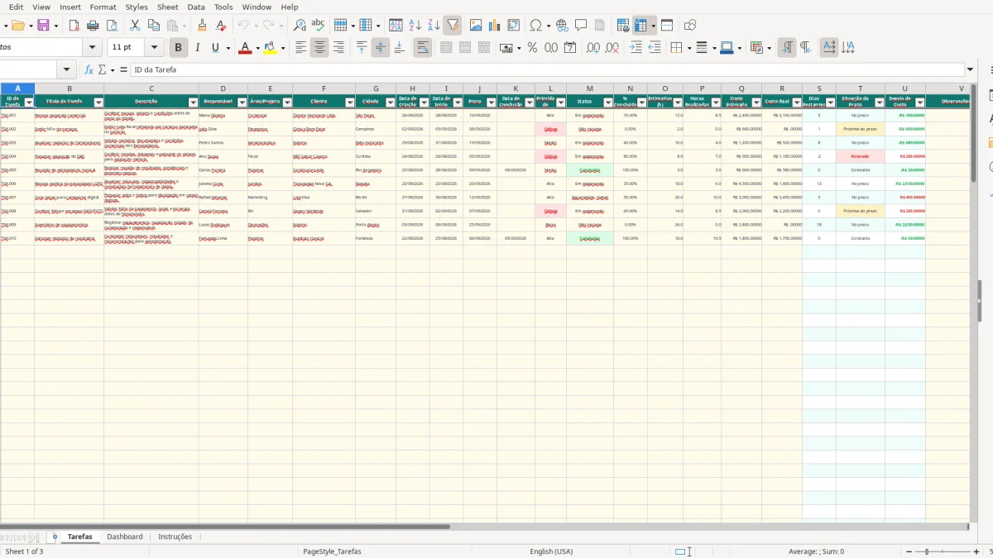This screenshot has width=993, height=558.
Task: Open the Status column filter dropdown
Action: tap(608, 103)
